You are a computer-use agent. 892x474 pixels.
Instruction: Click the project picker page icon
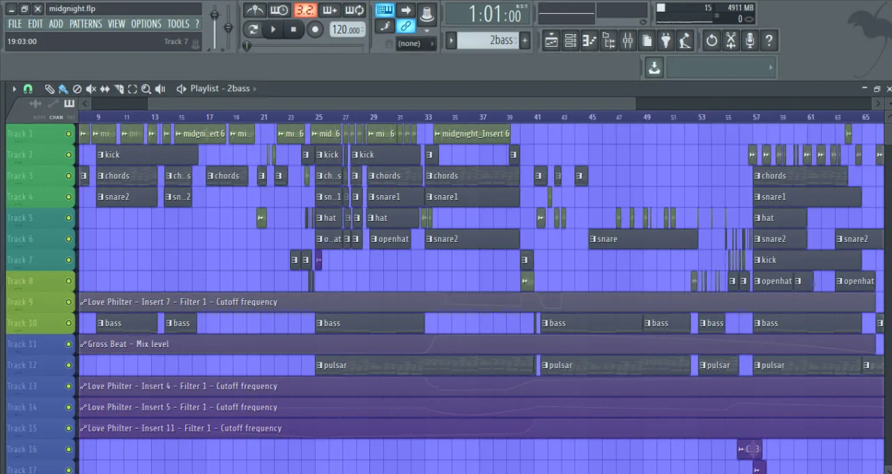(x=647, y=41)
